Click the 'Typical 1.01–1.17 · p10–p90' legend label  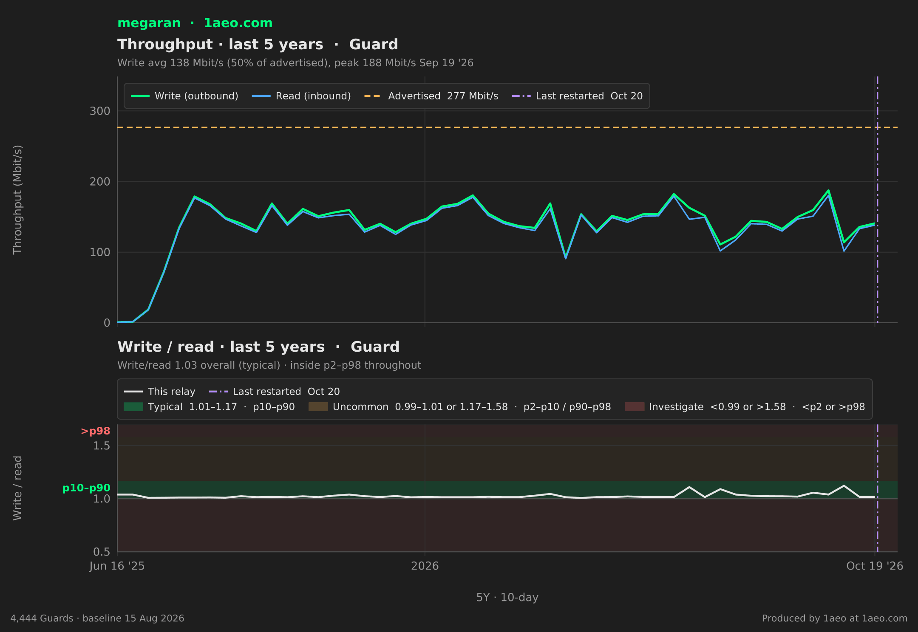pos(221,407)
